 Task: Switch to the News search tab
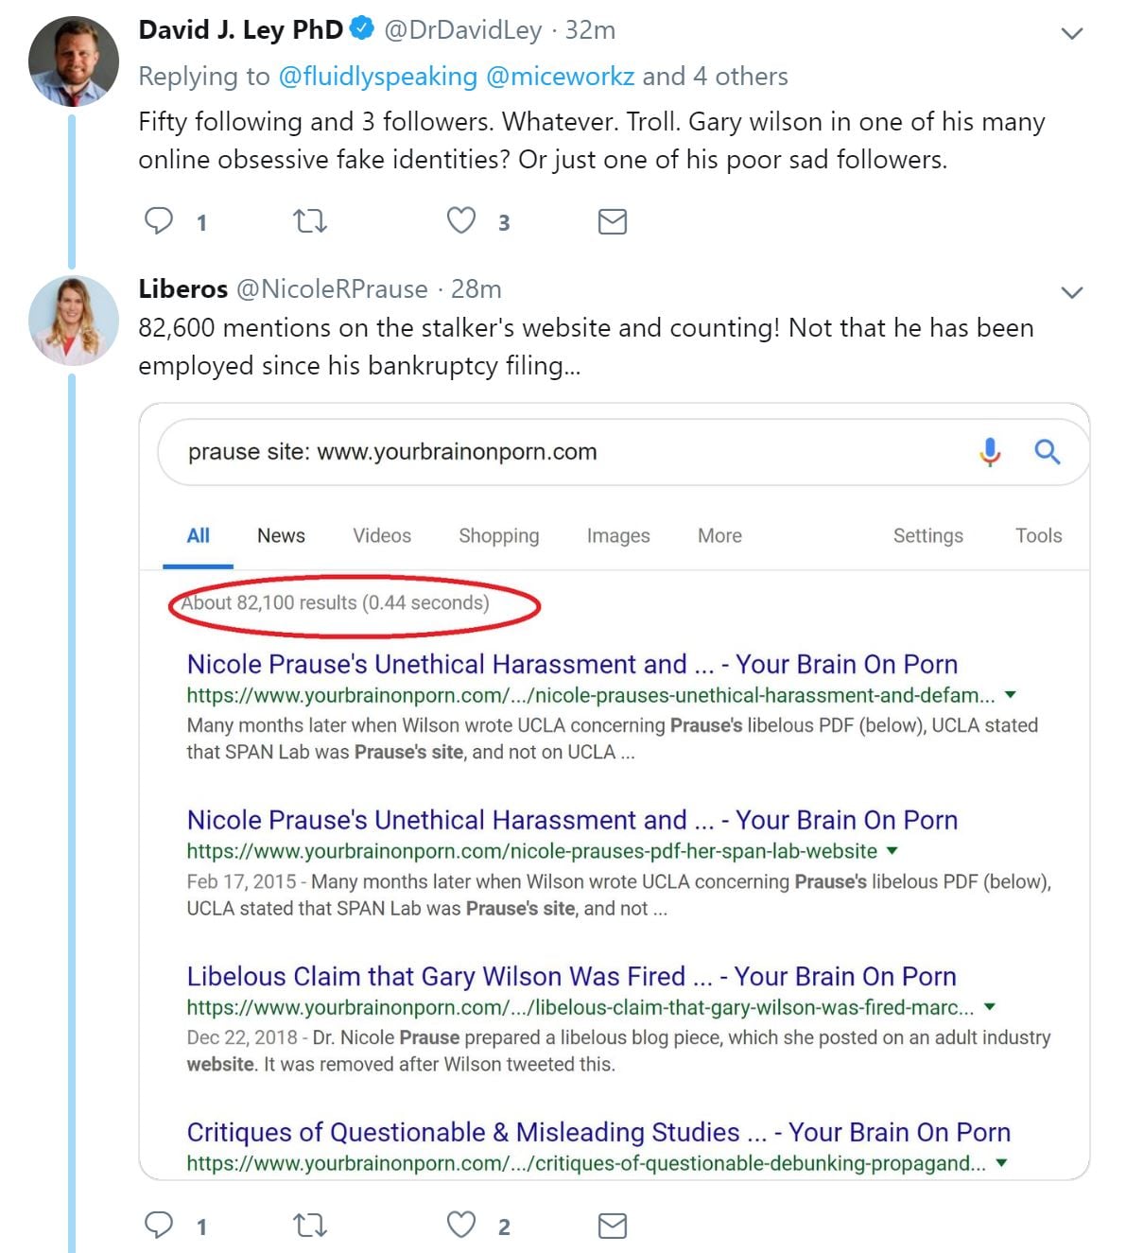(281, 536)
